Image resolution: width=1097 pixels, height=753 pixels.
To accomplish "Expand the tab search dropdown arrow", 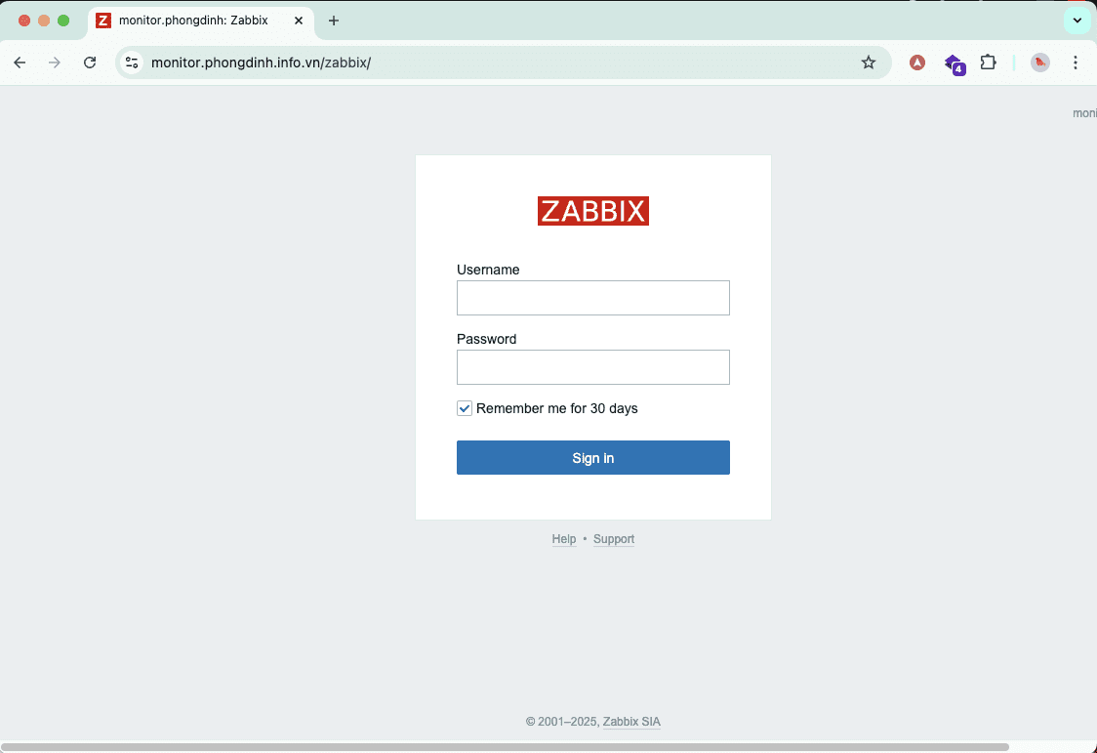I will (1077, 21).
